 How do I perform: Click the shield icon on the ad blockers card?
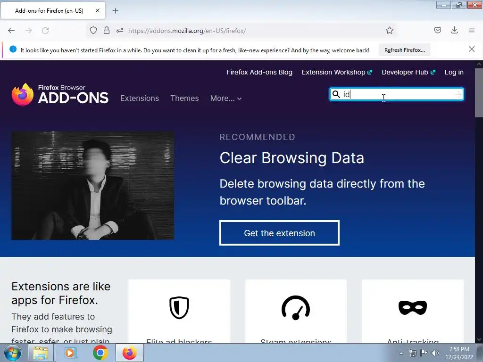179,307
